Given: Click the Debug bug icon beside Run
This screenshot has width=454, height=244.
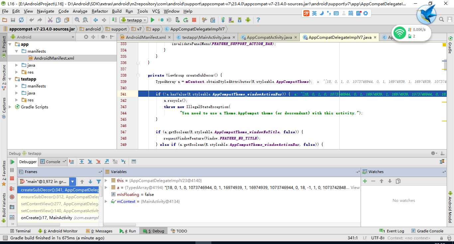Looking at the screenshot, I should pos(161,20).
